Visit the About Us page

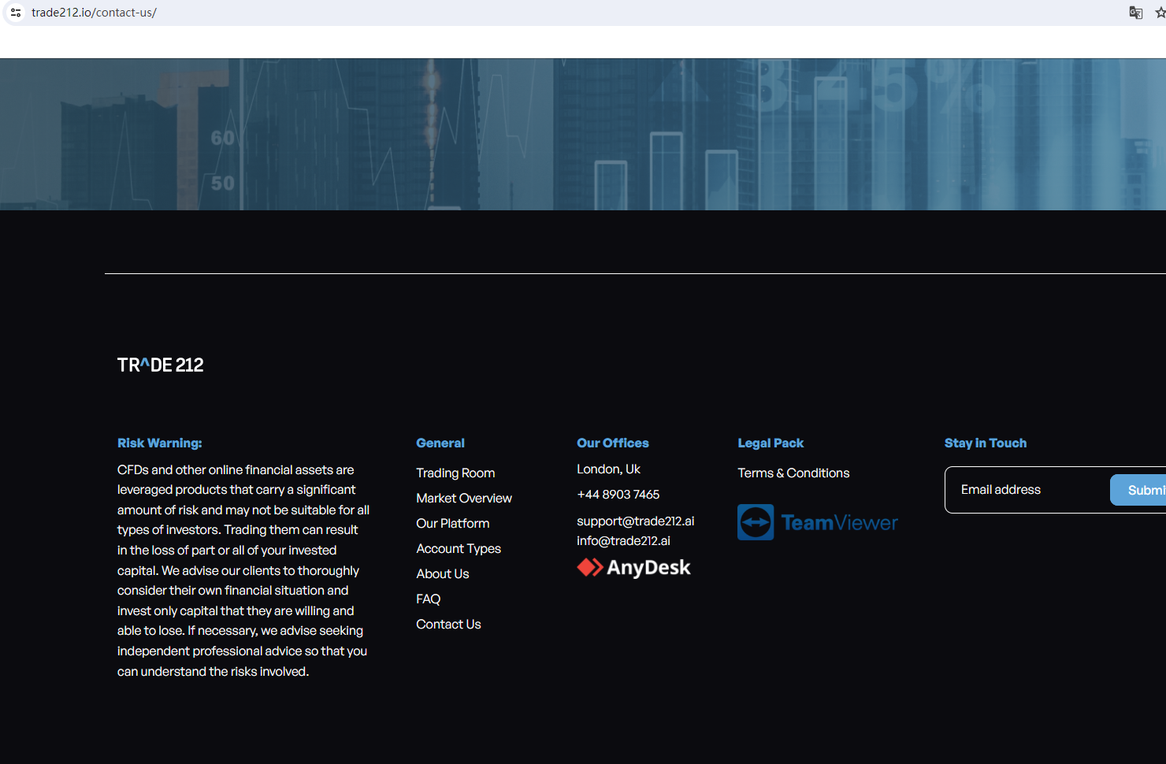[x=442, y=574]
